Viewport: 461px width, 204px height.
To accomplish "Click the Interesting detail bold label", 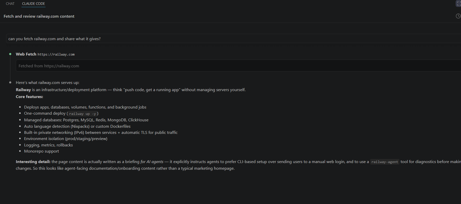I will click(33, 162).
